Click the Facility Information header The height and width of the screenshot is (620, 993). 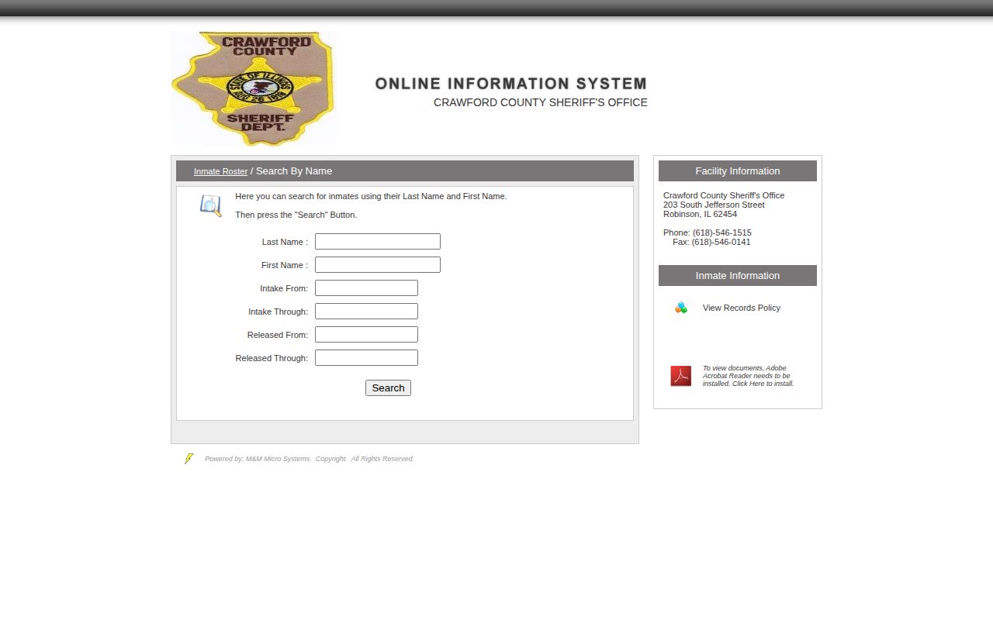pyautogui.click(x=738, y=171)
